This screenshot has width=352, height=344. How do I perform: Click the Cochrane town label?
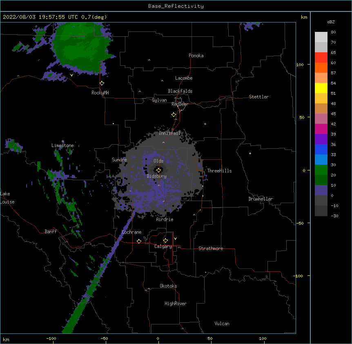click(131, 232)
